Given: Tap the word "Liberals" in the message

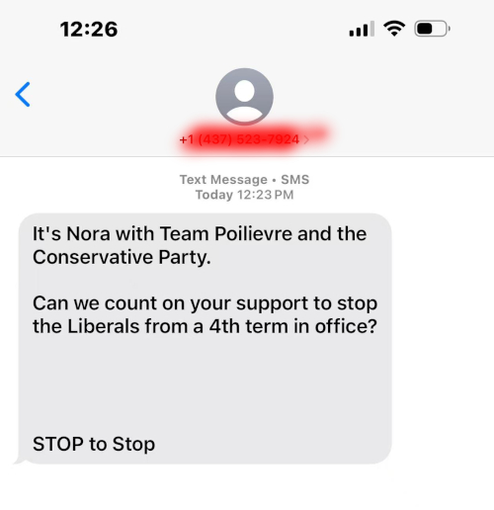Looking at the screenshot, I should click(x=104, y=326).
